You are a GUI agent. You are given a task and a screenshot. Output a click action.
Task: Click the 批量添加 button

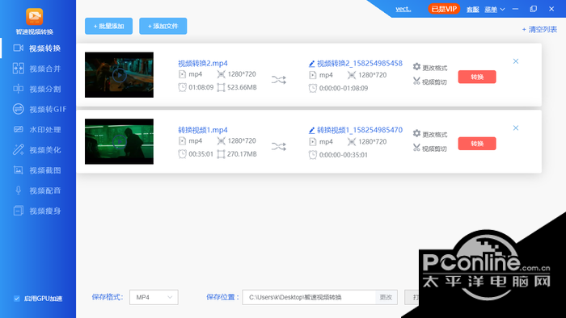coord(108,26)
